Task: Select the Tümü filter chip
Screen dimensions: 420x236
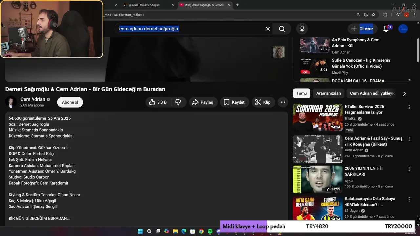Action: [302, 93]
